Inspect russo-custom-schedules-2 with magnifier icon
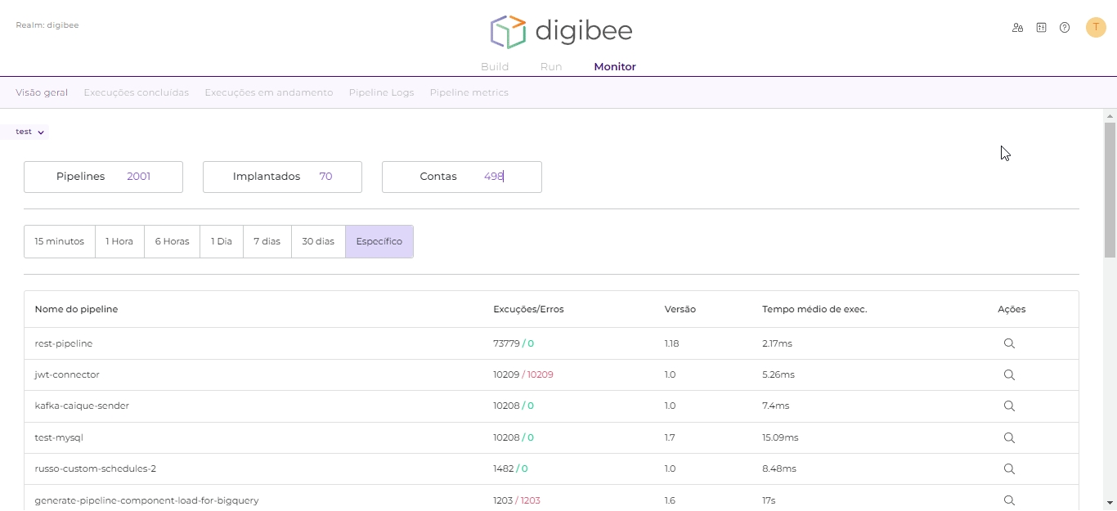This screenshot has width=1117, height=511. pos(1009,469)
